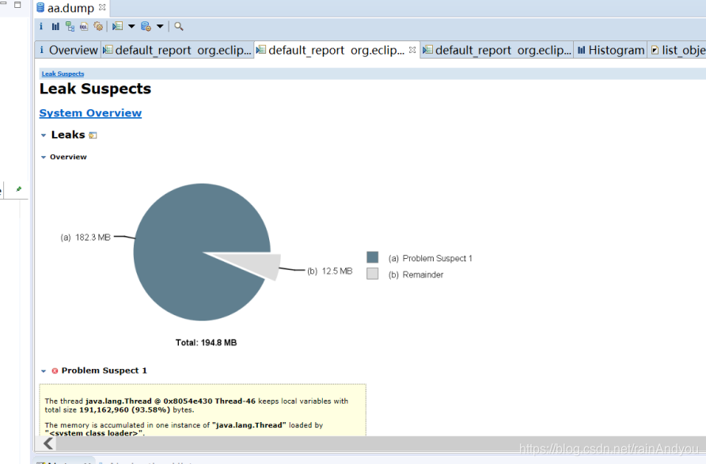This screenshot has width=706, height=464.
Task: Minimize the left side panel
Action: click(x=3, y=4)
